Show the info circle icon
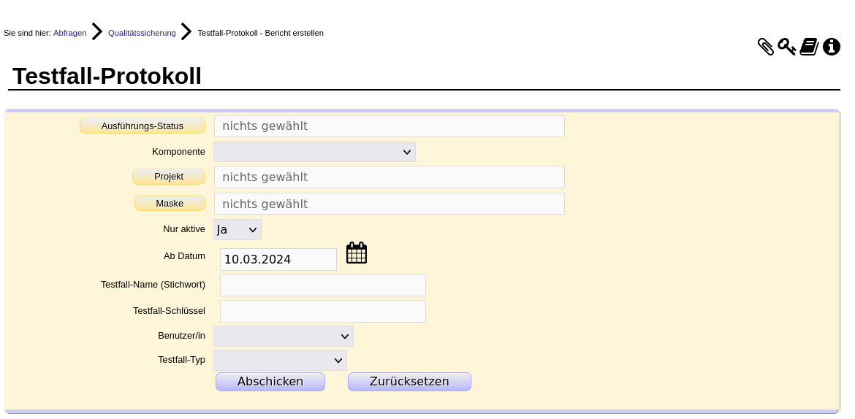The height and width of the screenshot is (419, 855). (831, 47)
